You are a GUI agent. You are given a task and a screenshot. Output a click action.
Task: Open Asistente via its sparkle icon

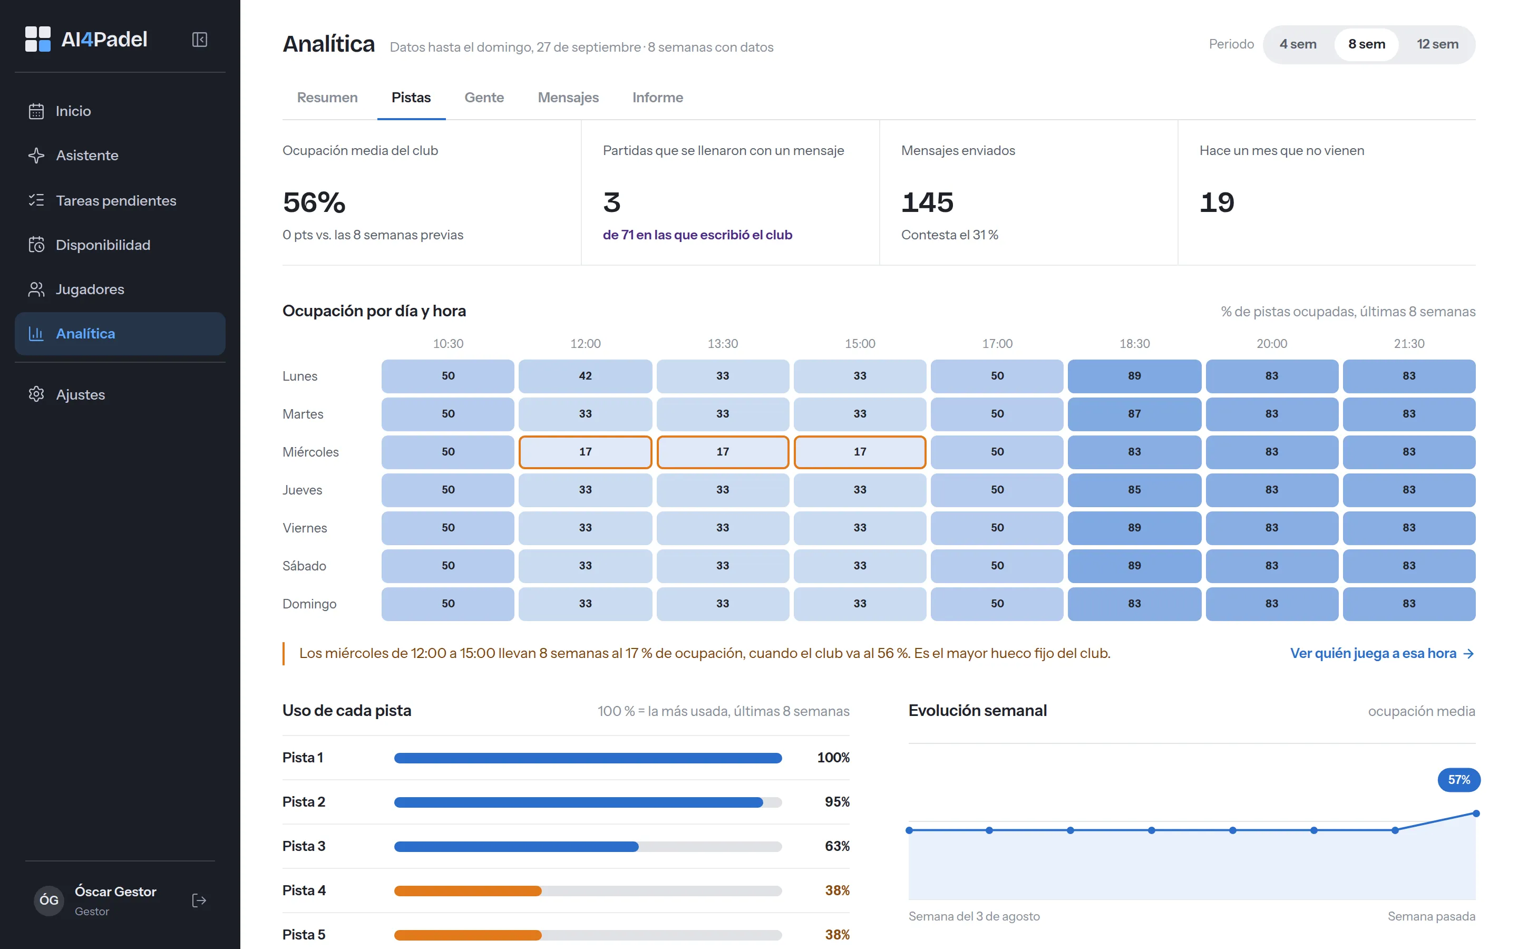pos(36,155)
